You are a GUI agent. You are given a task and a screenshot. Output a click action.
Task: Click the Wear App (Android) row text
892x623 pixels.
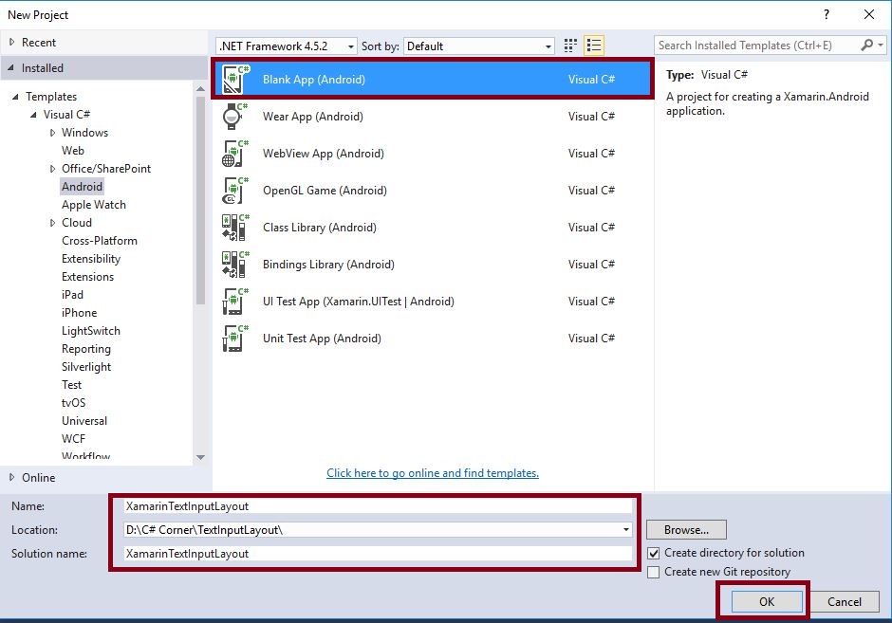coord(313,117)
